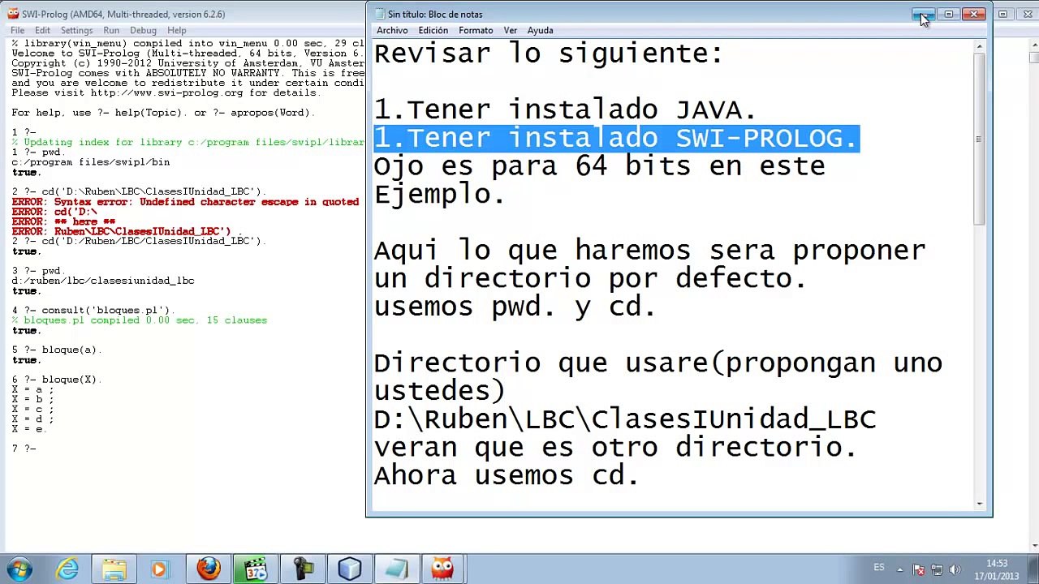The height and width of the screenshot is (584, 1039).
Task: Click the line '1.Tener instalado JAVA.'
Action: (565, 109)
